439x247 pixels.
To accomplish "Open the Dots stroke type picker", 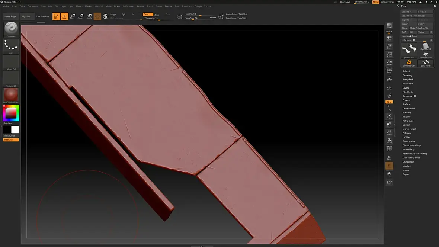I will tap(11, 46).
